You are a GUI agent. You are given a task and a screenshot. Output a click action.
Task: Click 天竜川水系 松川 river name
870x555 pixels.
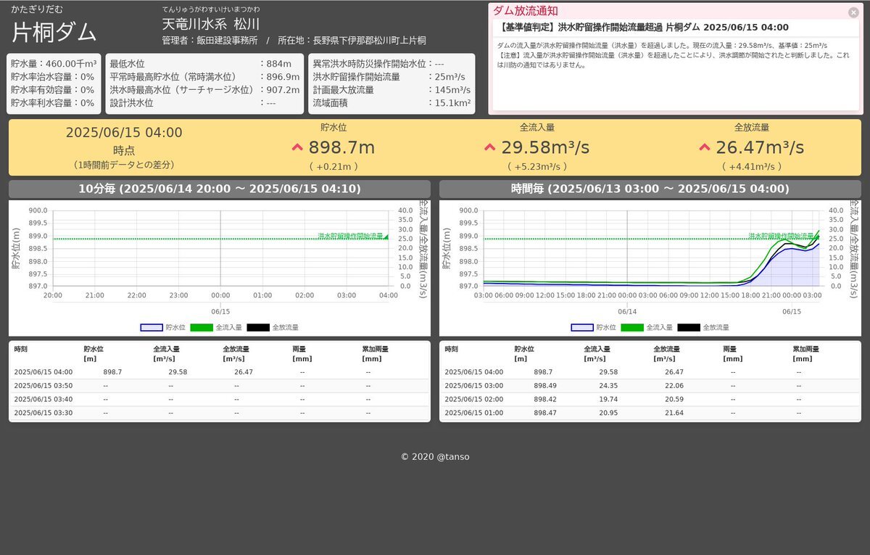point(211,24)
